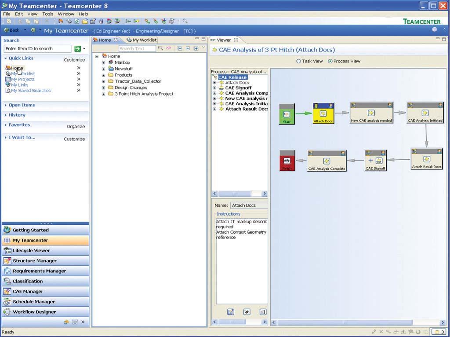Click the Enter Item ID to search field
Image resolution: width=450 pixels, height=337 pixels.
37,49
